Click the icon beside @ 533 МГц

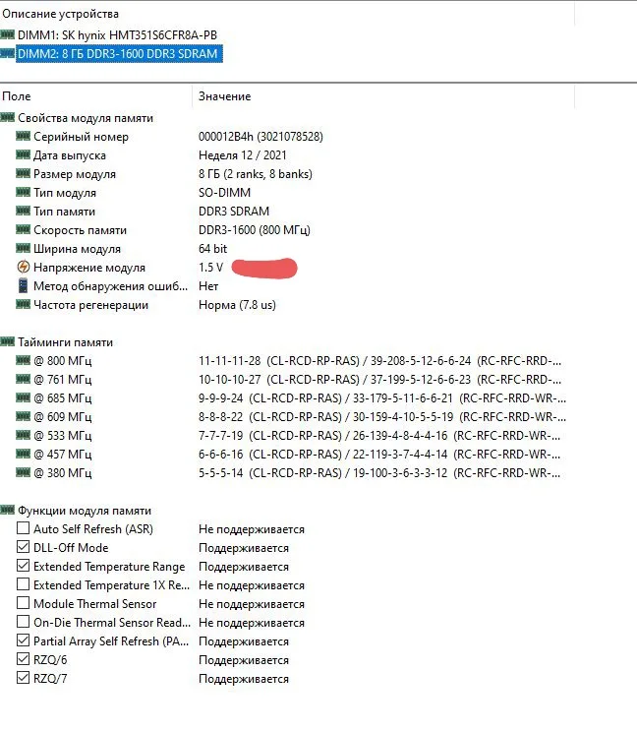(x=23, y=435)
